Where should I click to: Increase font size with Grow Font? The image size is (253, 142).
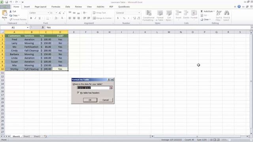click(60, 13)
